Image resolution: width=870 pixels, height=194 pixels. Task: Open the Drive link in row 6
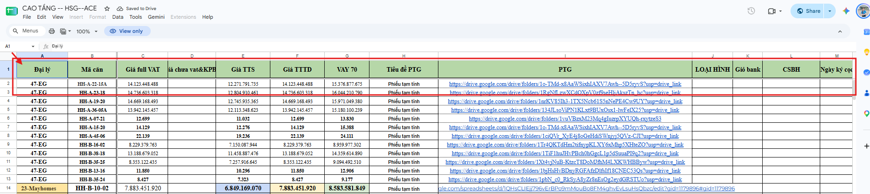coord(565,119)
